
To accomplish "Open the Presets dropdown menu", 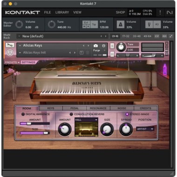I will coord(12,62).
